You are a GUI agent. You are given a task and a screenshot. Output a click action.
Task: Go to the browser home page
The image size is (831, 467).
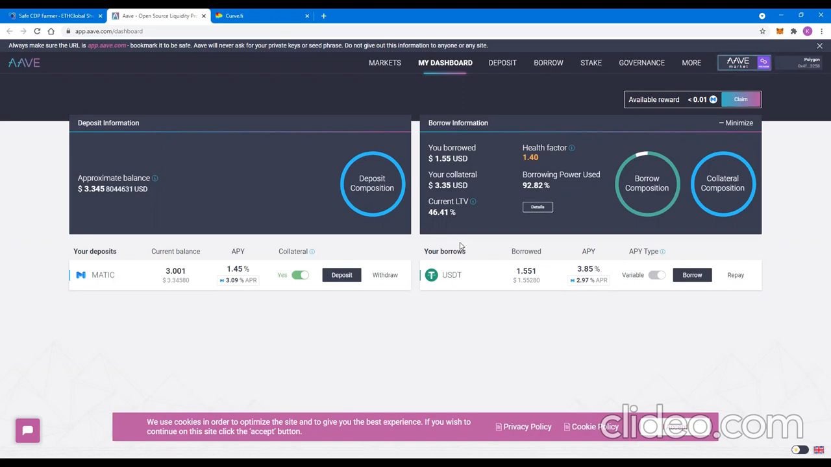(51, 31)
